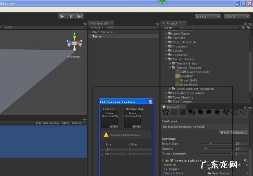Expand the Terrain Grass folder
The width and height of the screenshot is (253, 176).
tap(170, 63)
